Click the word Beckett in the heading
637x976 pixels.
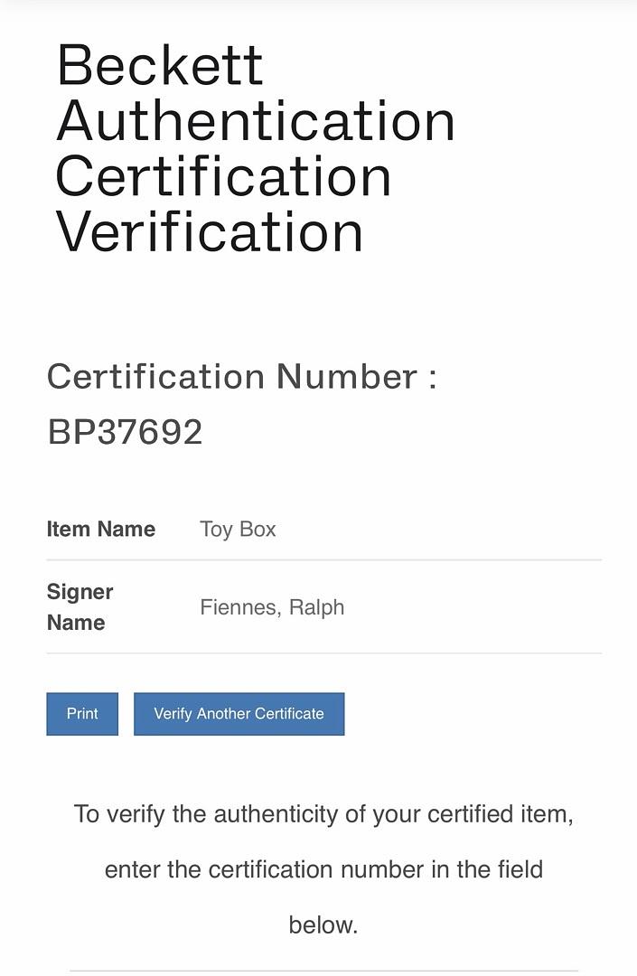[x=160, y=65]
